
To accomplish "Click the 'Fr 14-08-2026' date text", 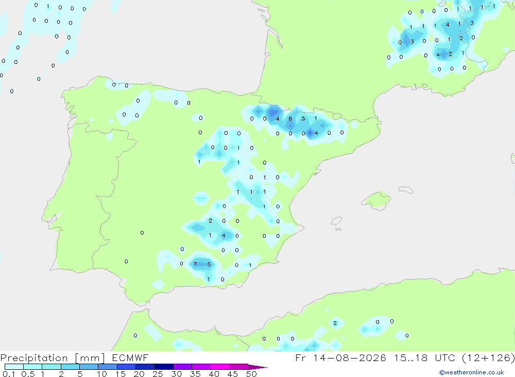I will point(340,357).
